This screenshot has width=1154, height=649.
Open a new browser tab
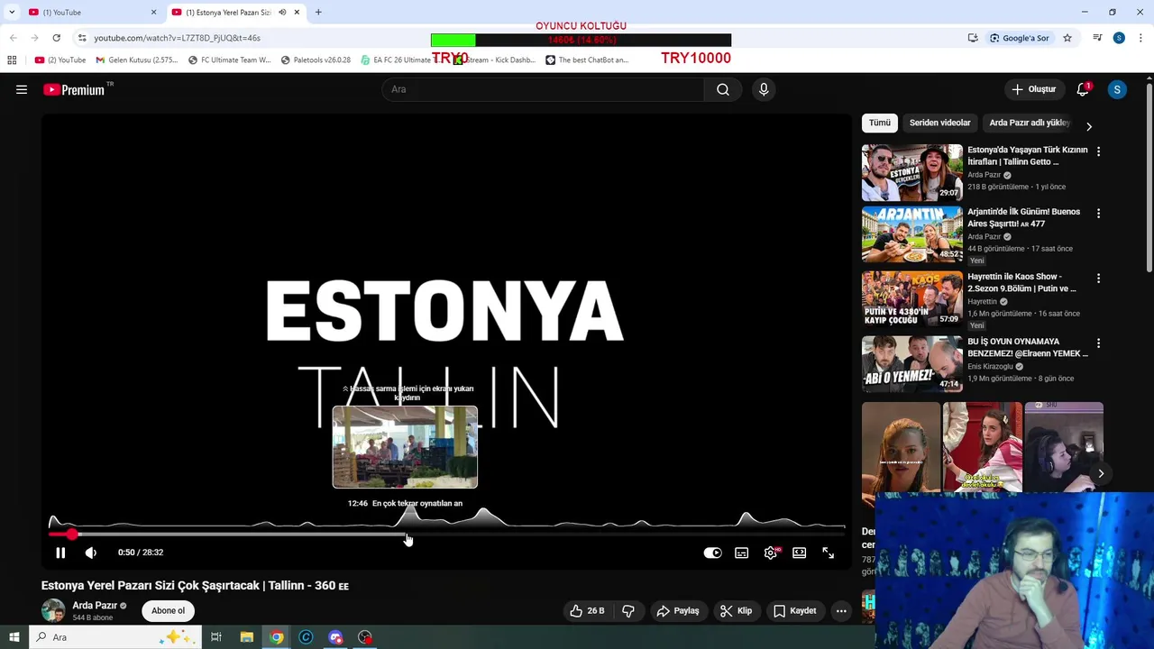coord(318,12)
